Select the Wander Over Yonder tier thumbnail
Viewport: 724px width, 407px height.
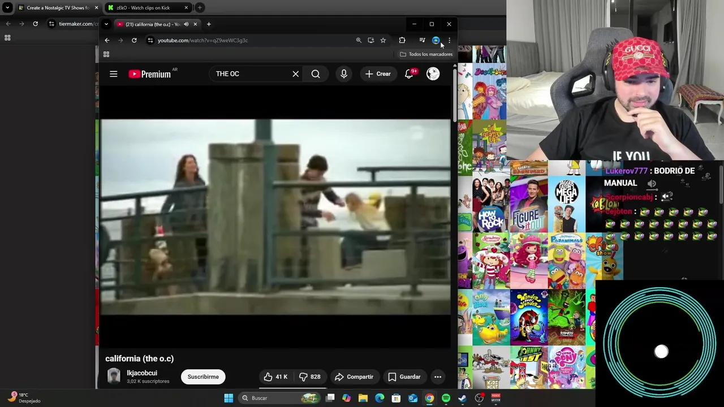(x=528, y=317)
